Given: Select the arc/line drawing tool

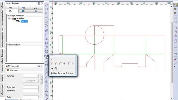Looking at the screenshot, I should click(46, 5).
